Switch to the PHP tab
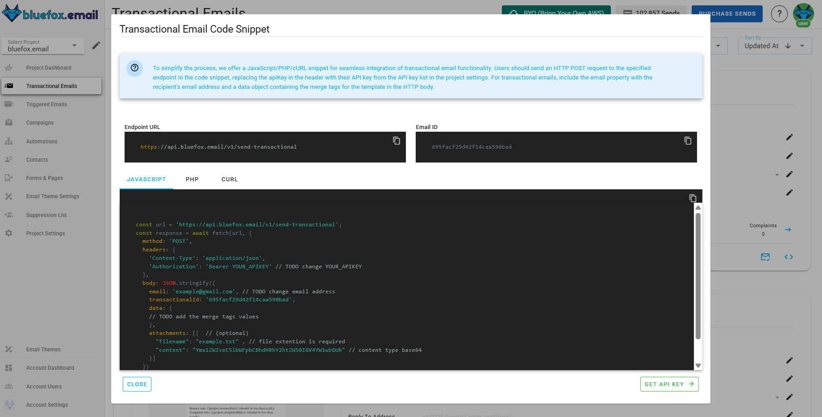Viewport: 822px width, 417px height. 192,179
